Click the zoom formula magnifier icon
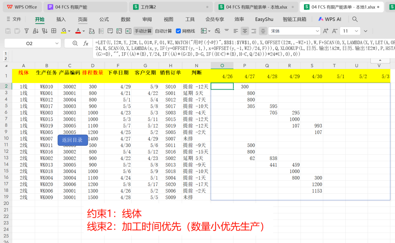 point(75,43)
